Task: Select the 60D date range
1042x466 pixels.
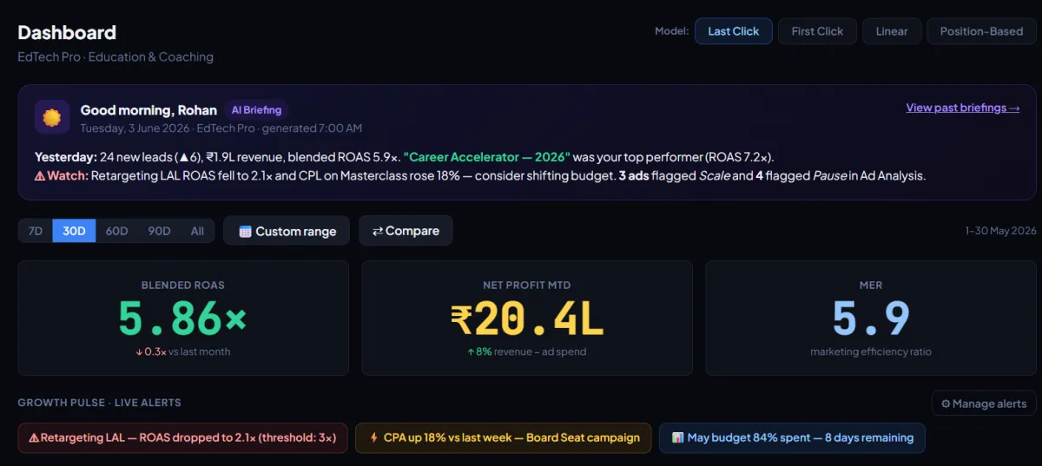Action: (116, 231)
